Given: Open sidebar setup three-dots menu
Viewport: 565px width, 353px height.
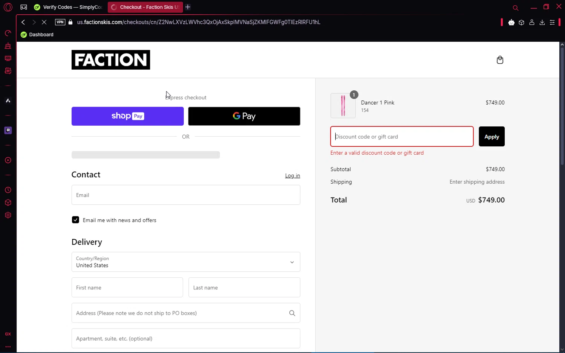Looking at the screenshot, I should pos(8,347).
